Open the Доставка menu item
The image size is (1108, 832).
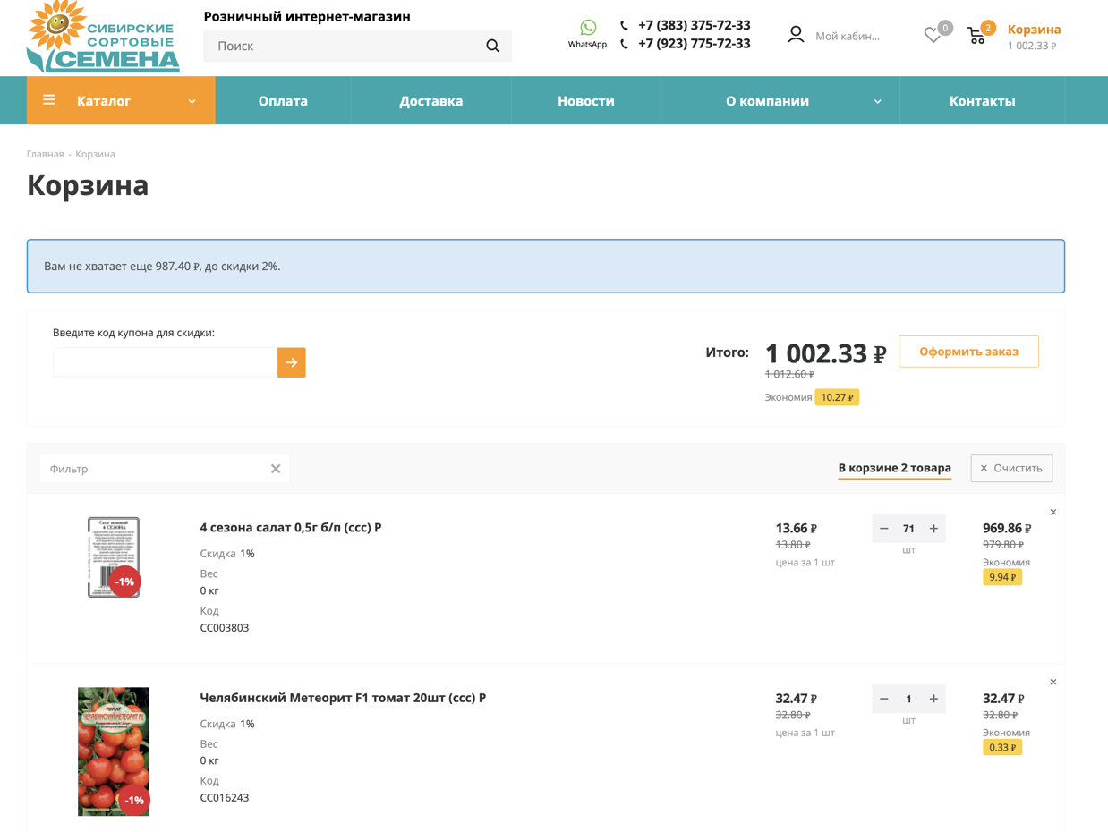click(431, 101)
